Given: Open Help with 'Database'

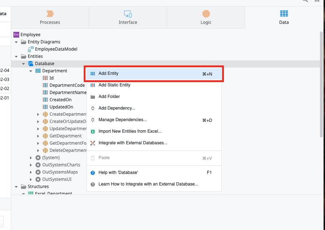Looking at the screenshot, I should click(x=154, y=172).
